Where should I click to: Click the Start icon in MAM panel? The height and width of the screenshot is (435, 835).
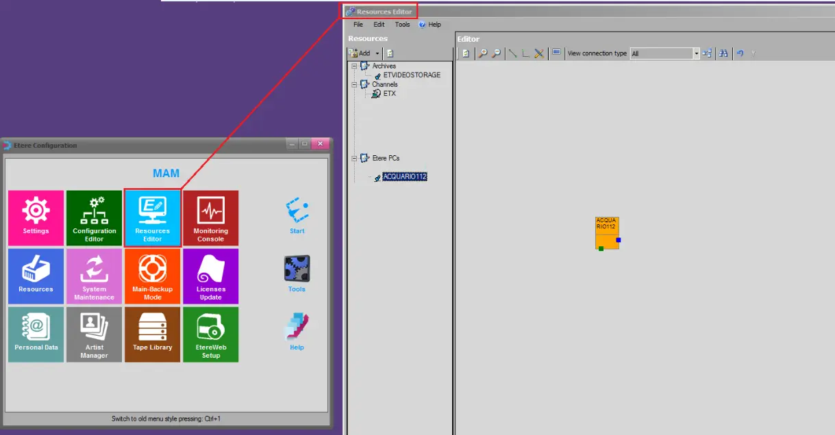click(x=297, y=215)
